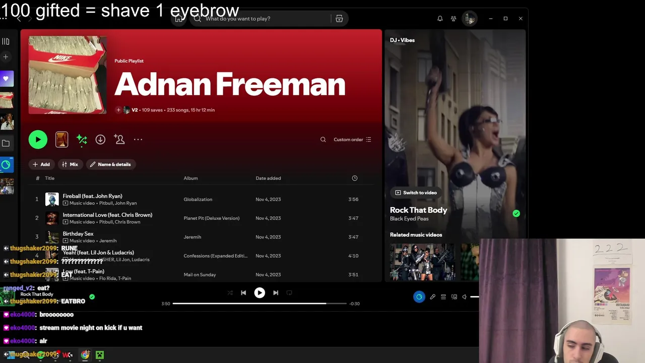Open more options for the playlist
This screenshot has height=363, width=645.
(x=138, y=140)
